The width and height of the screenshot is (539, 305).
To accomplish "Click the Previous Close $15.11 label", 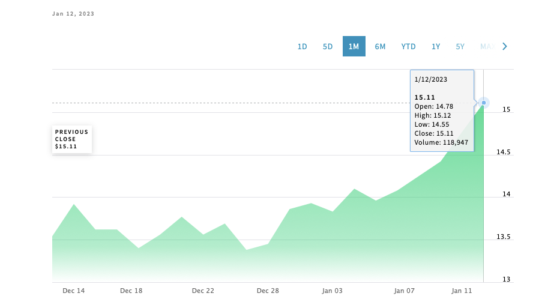I will tap(72, 139).
